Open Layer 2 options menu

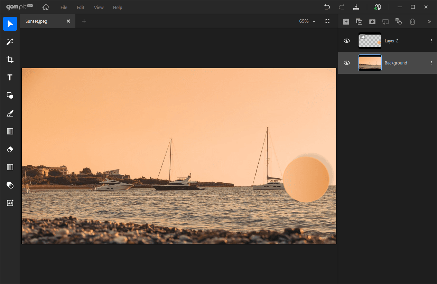coord(431,41)
